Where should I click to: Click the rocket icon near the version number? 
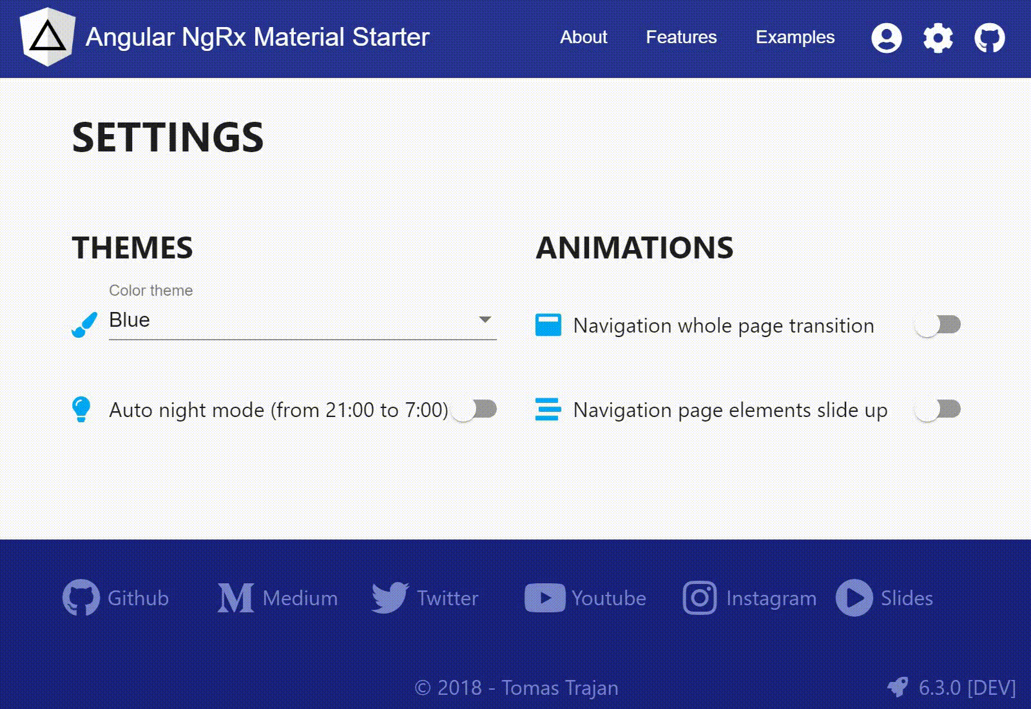point(897,687)
